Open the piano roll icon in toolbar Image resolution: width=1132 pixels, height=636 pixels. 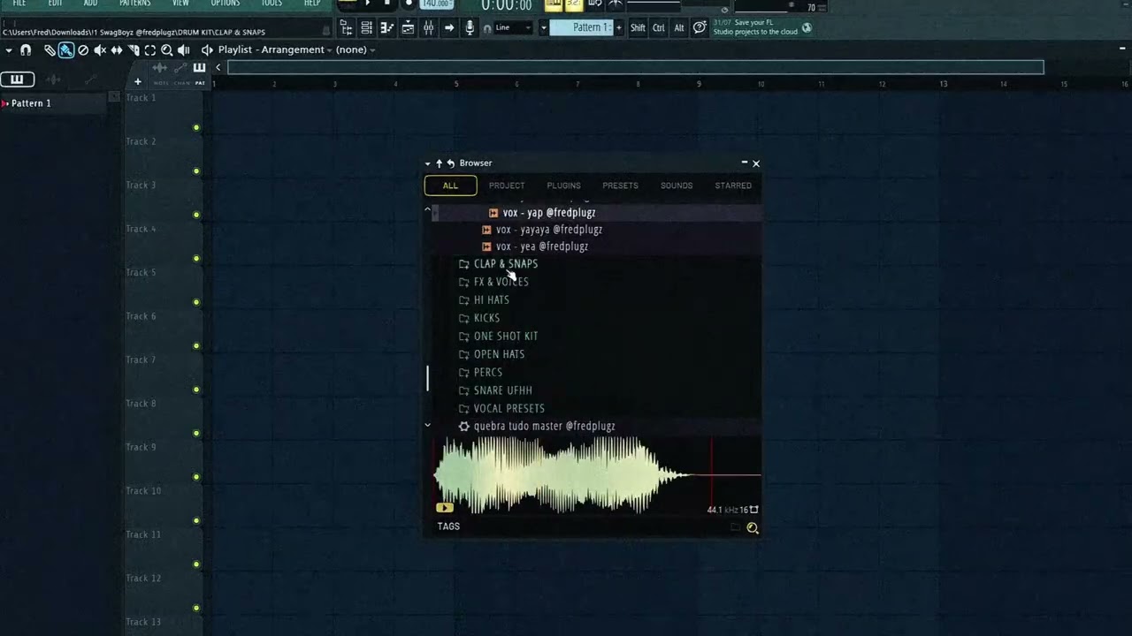(387, 27)
